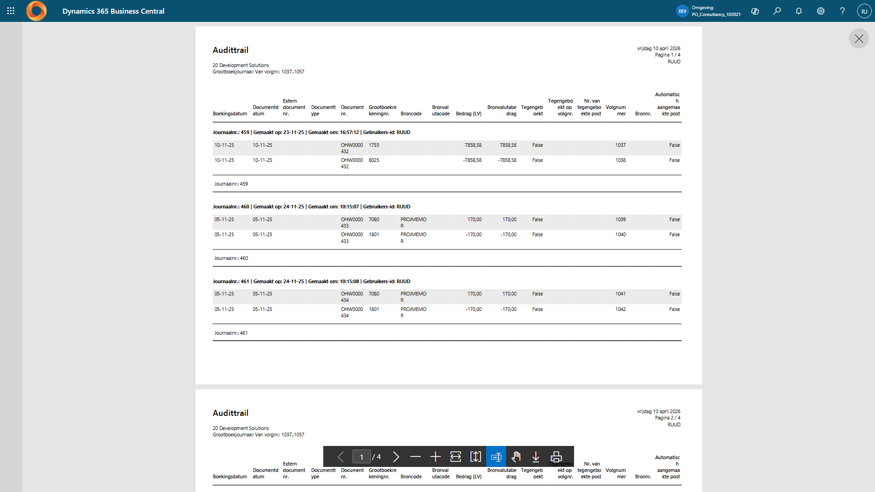Click the Dynamics 365 Business Central title
This screenshot has height=492, width=875.
click(x=113, y=11)
